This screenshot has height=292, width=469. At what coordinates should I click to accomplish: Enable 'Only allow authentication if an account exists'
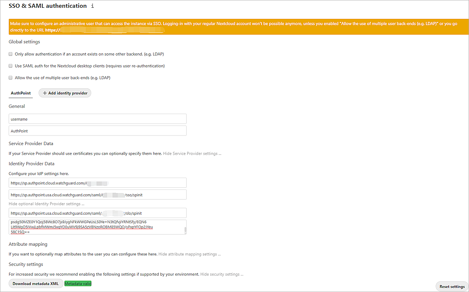pyautogui.click(x=10, y=54)
